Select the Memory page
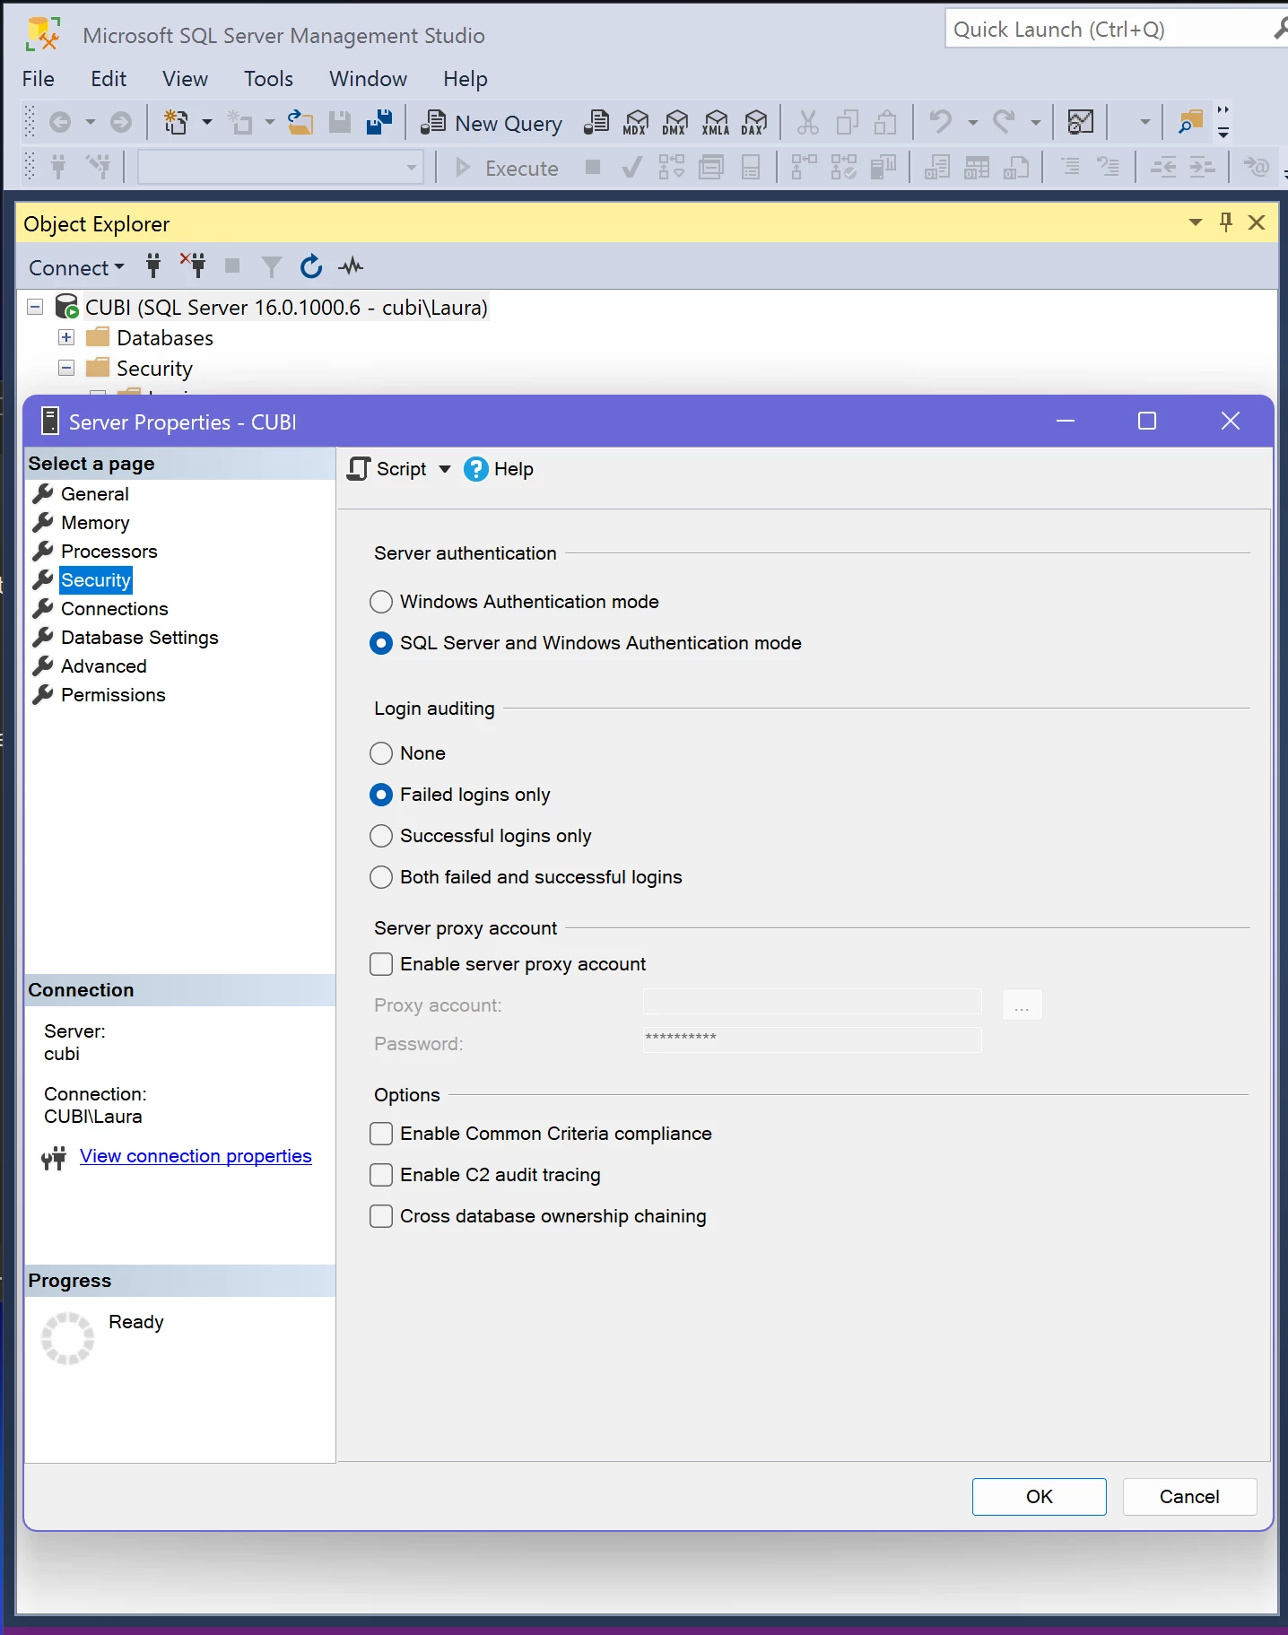The image size is (1288, 1635). point(95,523)
